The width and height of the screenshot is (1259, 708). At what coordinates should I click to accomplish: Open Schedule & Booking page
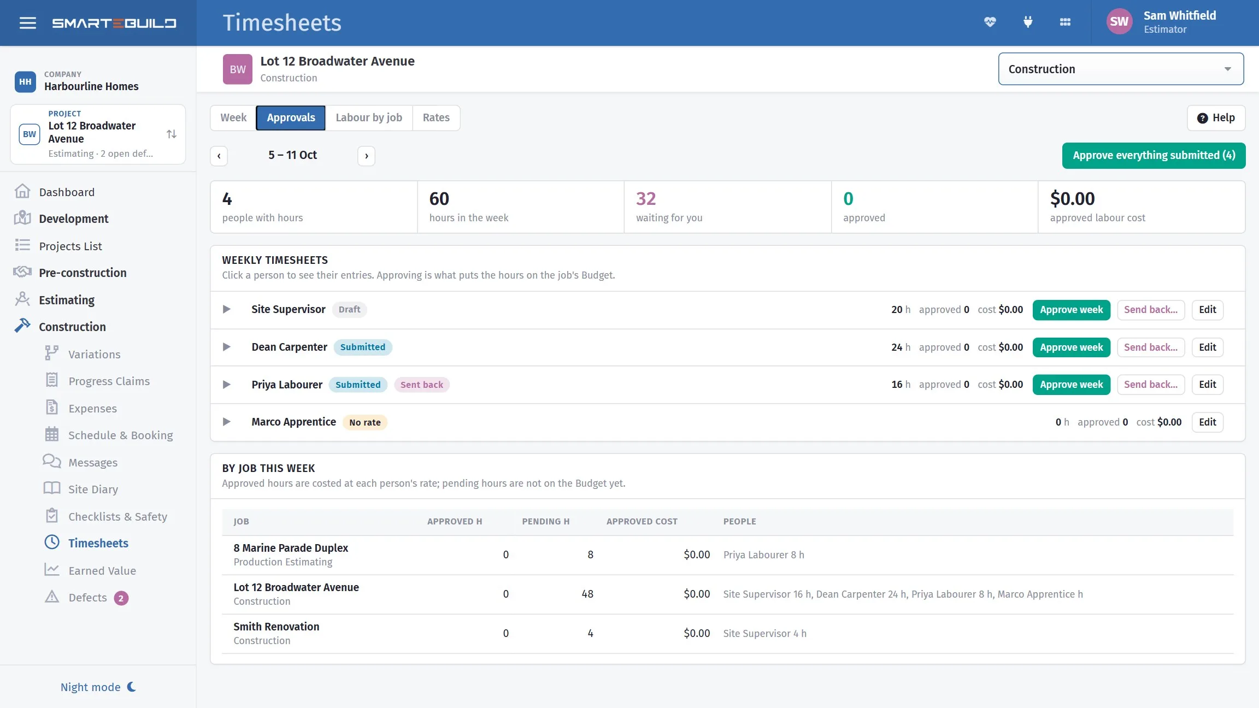[120, 435]
